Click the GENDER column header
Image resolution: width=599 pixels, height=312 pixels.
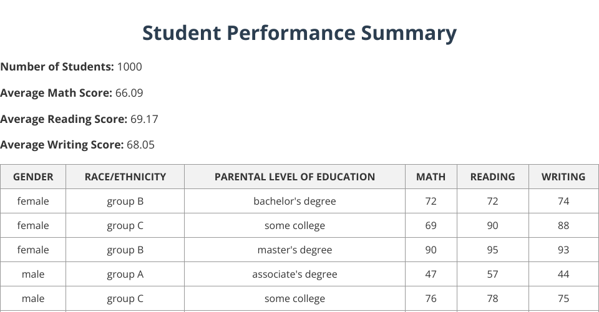[x=33, y=177]
